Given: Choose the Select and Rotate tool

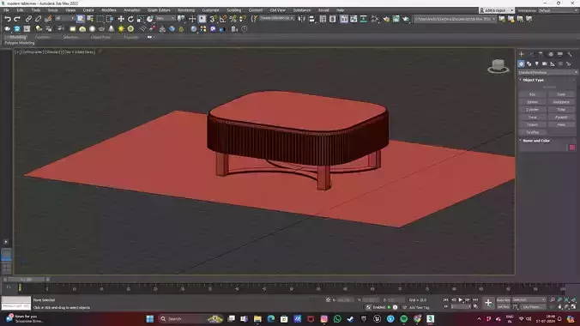Looking at the screenshot, I should point(130,19).
